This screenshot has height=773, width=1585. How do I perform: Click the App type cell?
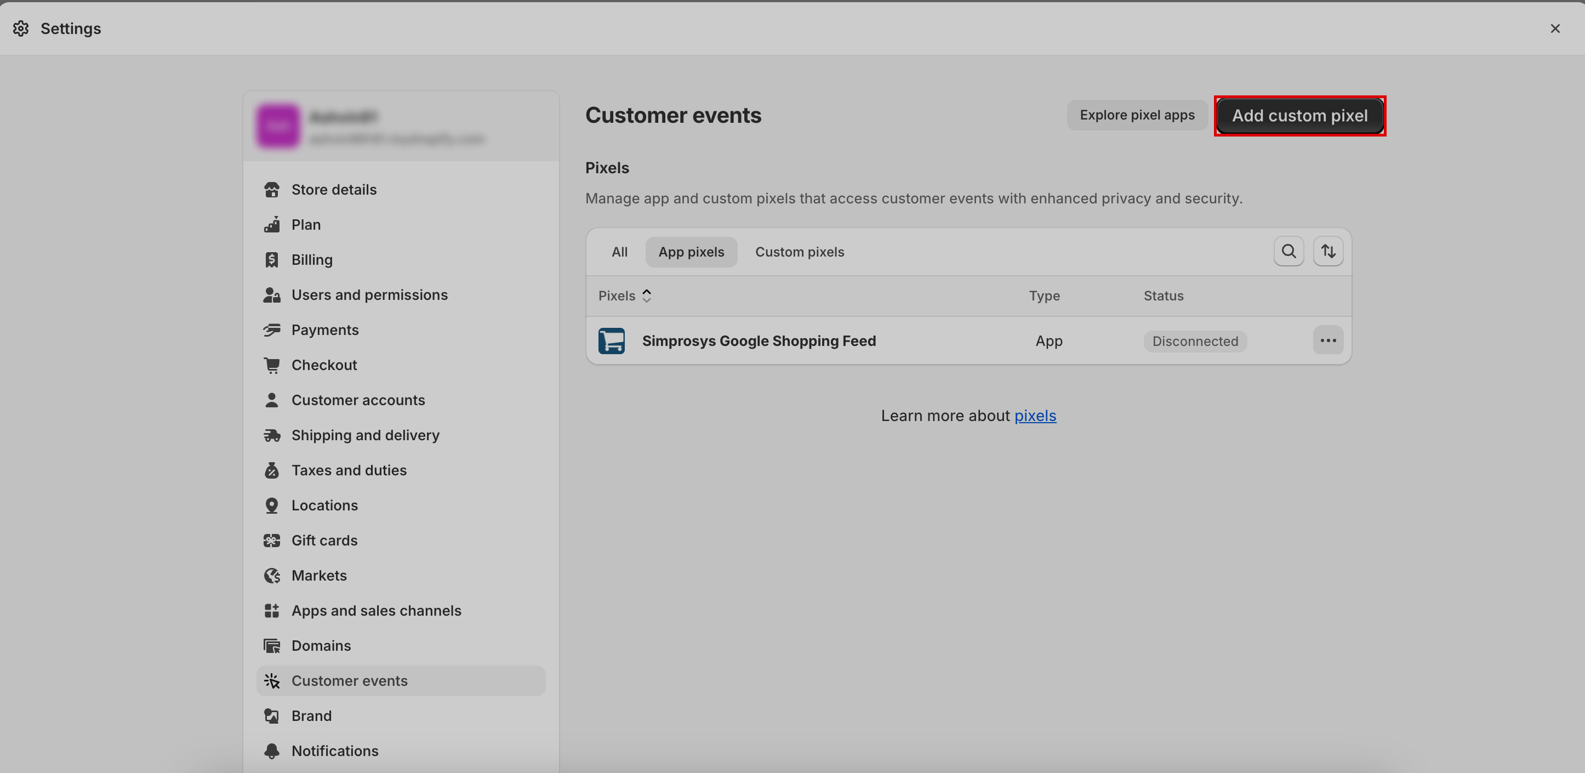pyautogui.click(x=1048, y=341)
